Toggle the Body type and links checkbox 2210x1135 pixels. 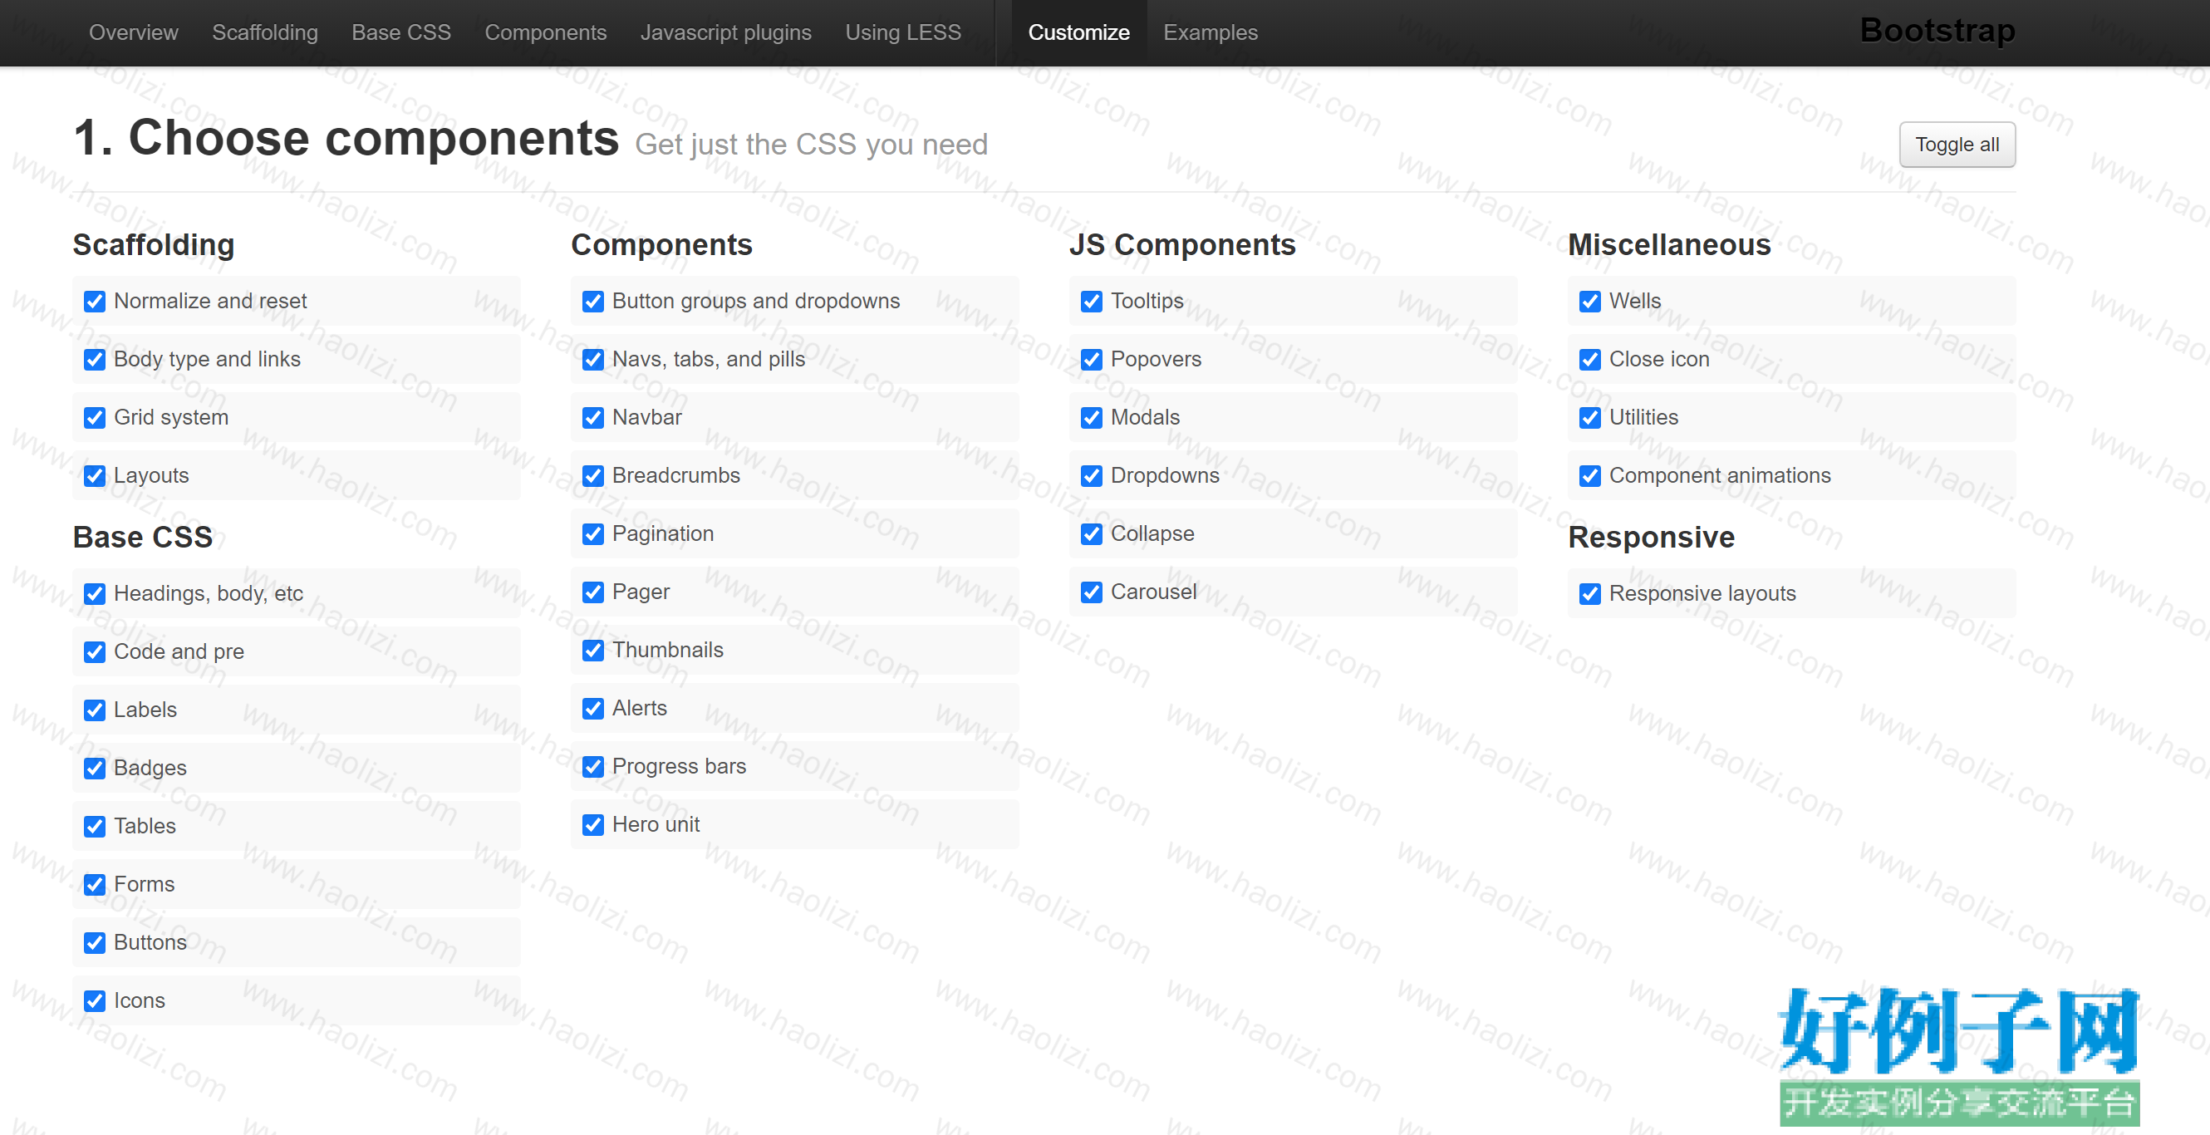coord(95,361)
